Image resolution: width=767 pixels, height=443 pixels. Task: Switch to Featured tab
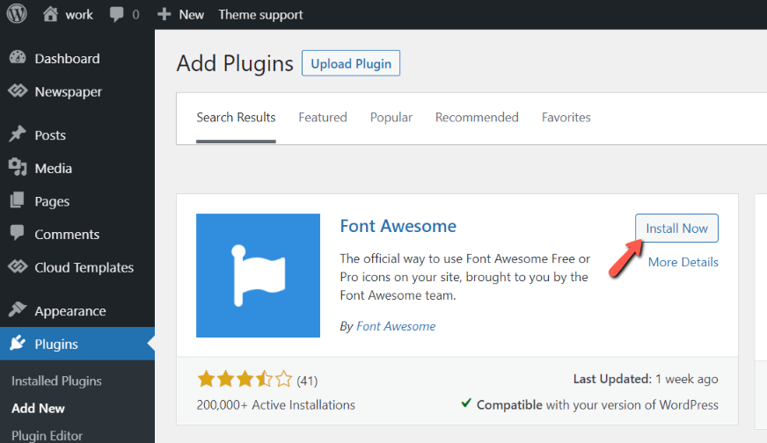tap(323, 118)
